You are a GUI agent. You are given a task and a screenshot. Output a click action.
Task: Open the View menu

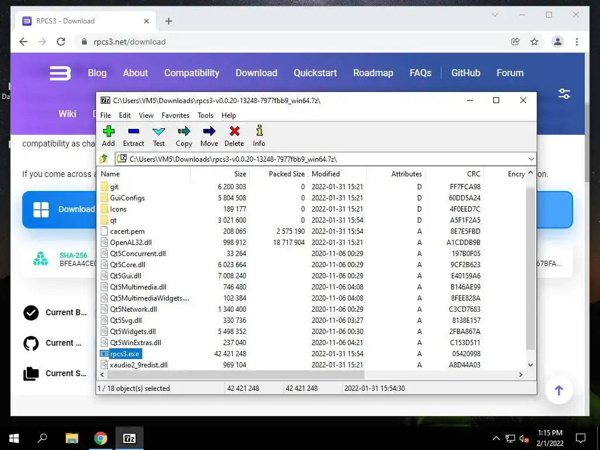pos(146,115)
